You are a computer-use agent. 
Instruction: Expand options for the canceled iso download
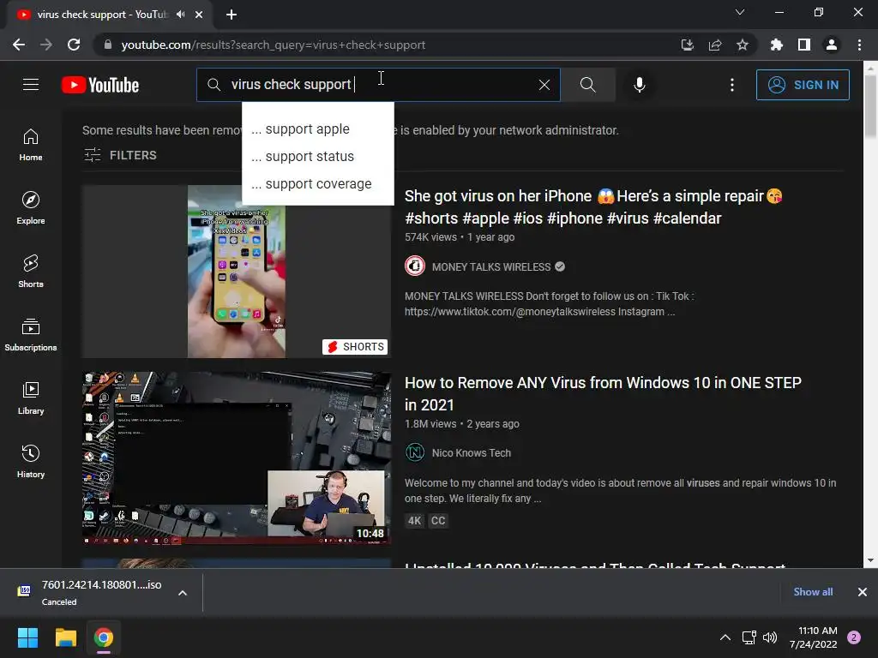click(x=183, y=593)
